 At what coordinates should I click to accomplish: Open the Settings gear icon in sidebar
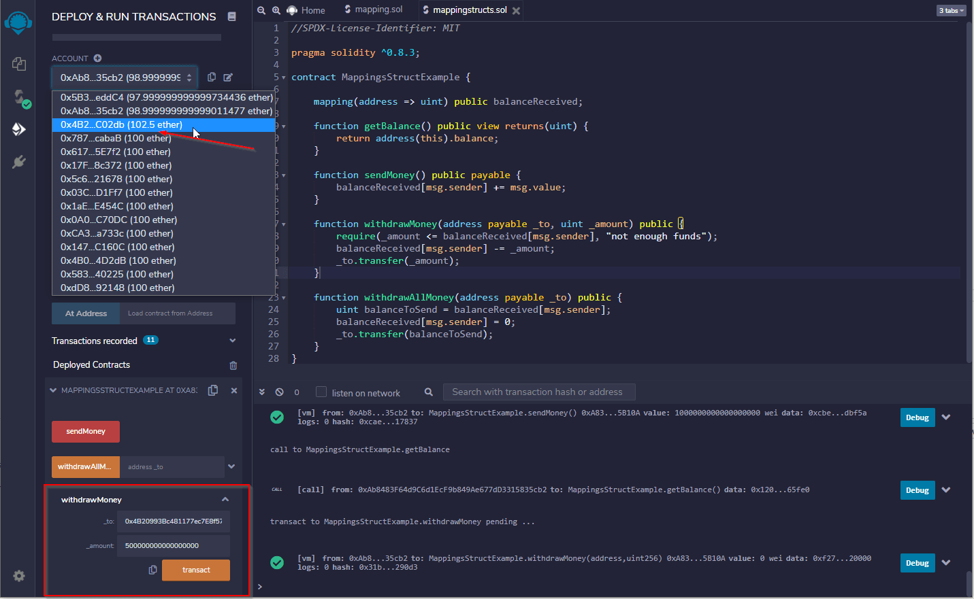pyautogui.click(x=19, y=576)
